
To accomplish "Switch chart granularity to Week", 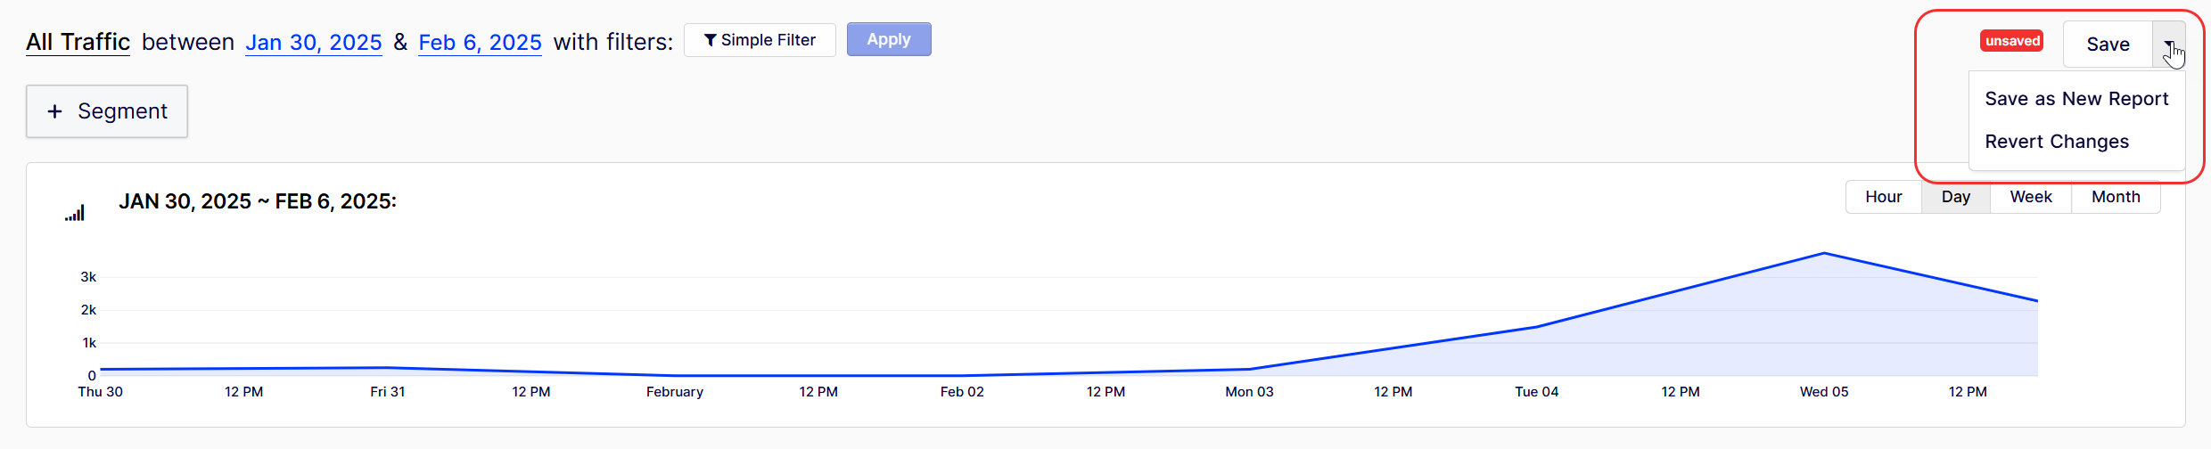I will pyautogui.click(x=2030, y=197).
